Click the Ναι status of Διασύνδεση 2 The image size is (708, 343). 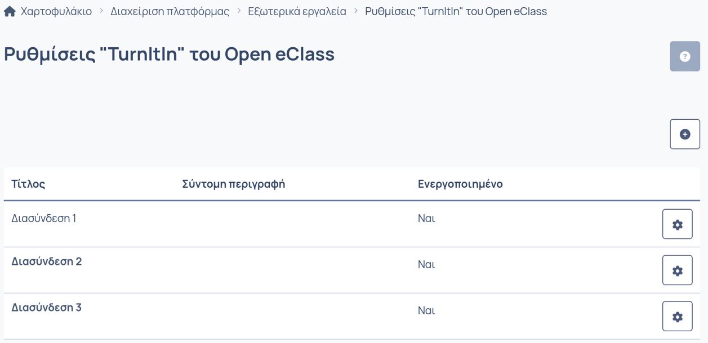(426, 264)
